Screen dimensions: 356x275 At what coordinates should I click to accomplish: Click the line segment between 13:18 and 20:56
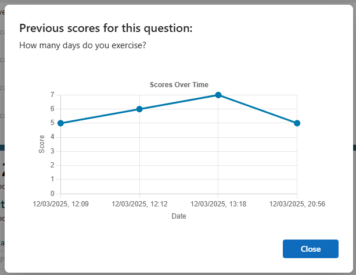258,109
